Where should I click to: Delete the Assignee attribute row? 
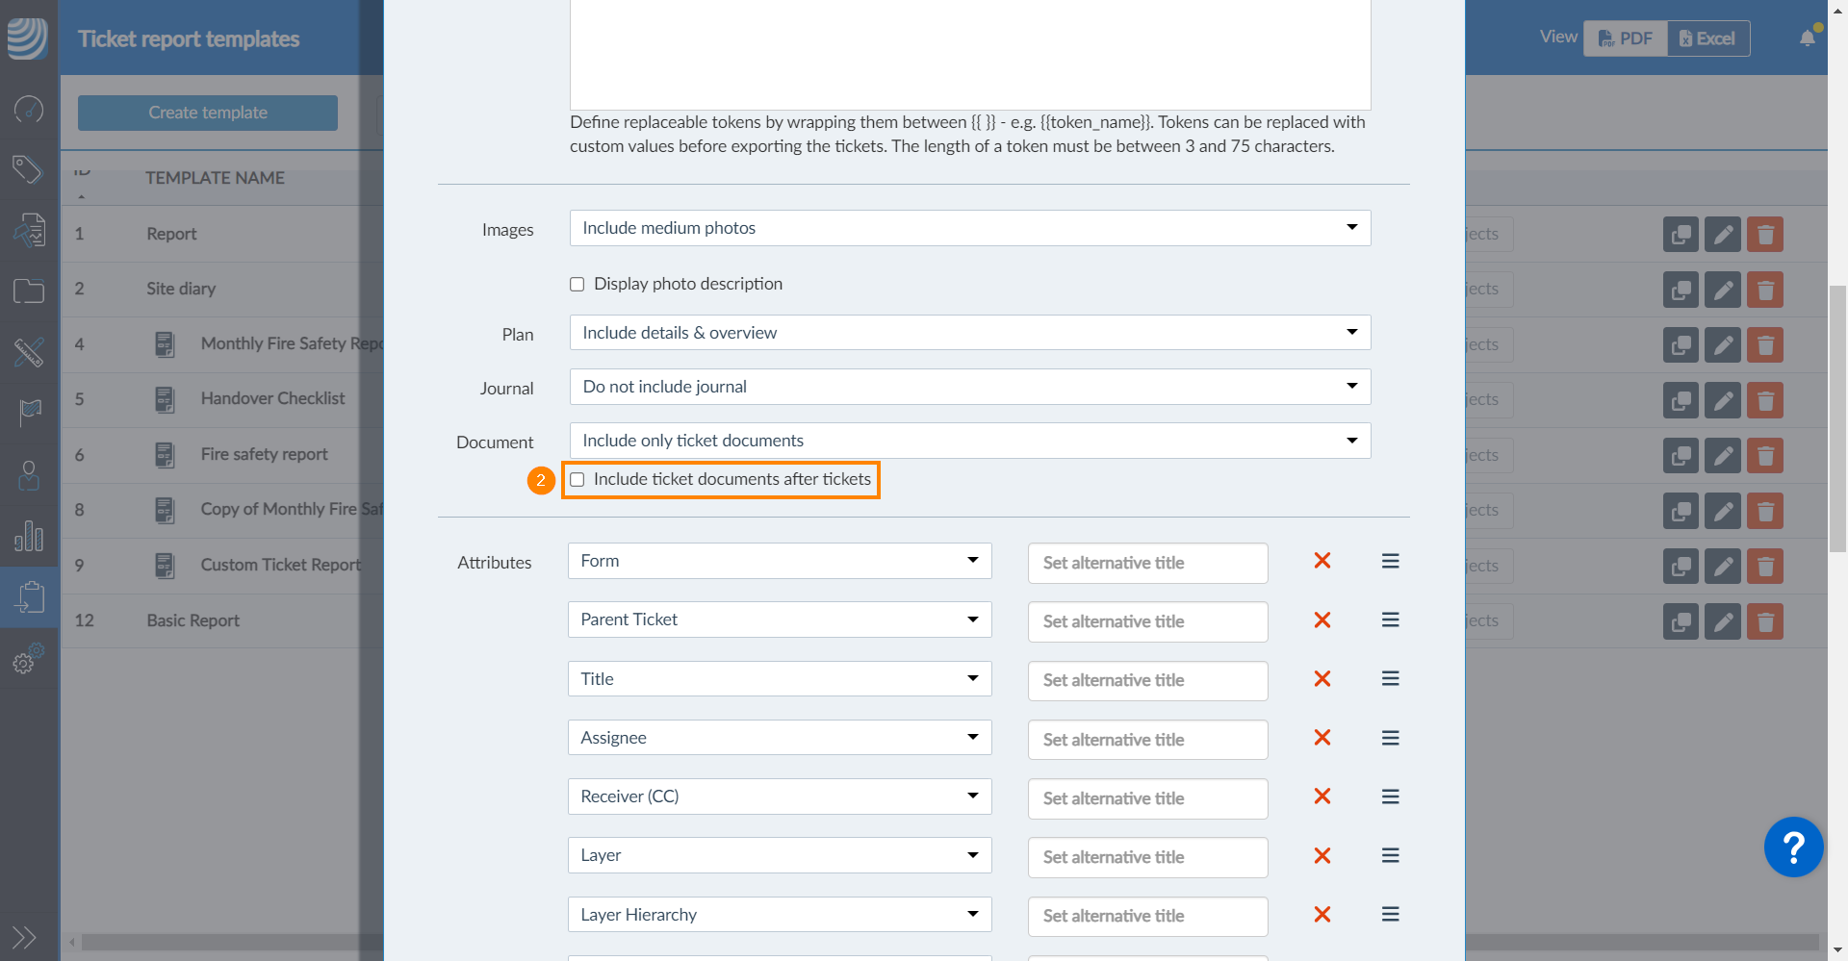pyautogui.click(x=1322, y=738)
